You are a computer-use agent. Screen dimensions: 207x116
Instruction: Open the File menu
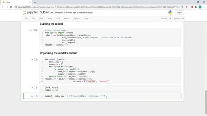26,18
